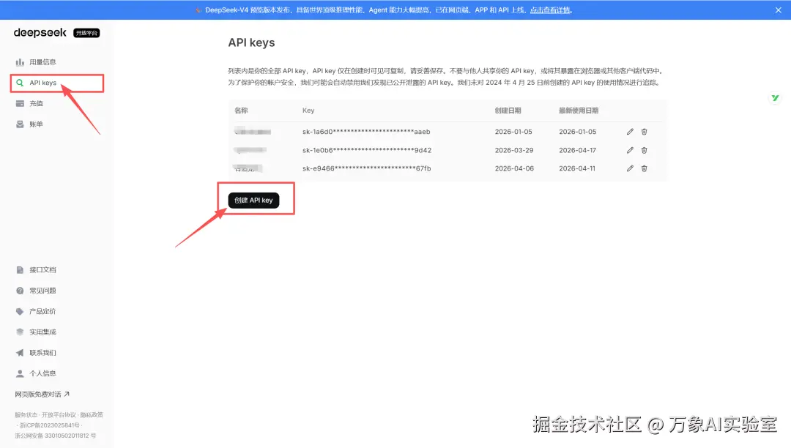Click the API keys magnifier icon

click(20, 83)
